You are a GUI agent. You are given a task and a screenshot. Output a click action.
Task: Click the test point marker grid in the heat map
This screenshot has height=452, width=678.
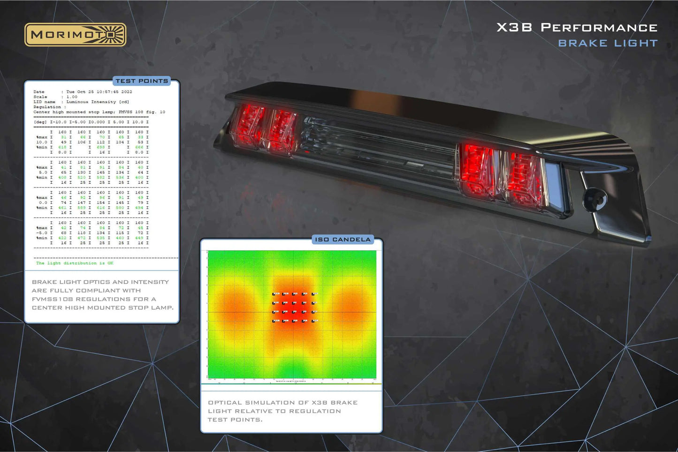coord(295,308)
